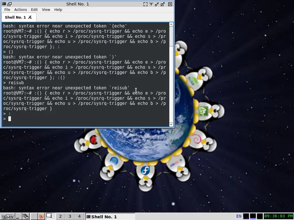Image resolution: width=294 pixels, height=220 pixels.
Task: Click the terminal scrollbar up arrow
Action: pos(171,24)
